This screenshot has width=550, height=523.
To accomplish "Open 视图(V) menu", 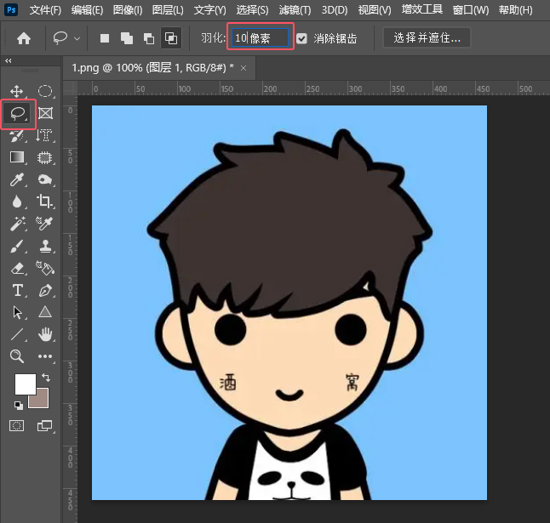I will coord(375,10).
